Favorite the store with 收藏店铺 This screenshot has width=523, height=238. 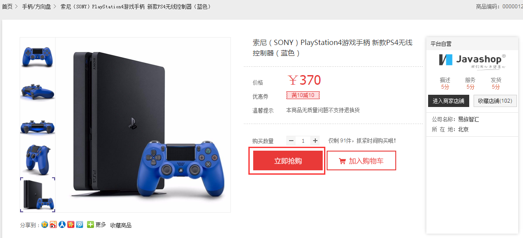(x=495, y=101)
